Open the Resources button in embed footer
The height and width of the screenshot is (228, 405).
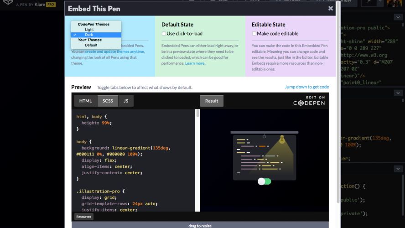click(x=83, y=217)
